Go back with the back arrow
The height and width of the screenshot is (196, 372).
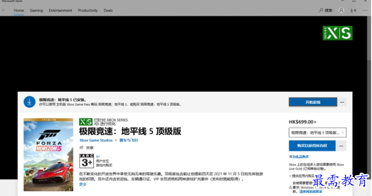pyautogui.click(x=4, y=10)
